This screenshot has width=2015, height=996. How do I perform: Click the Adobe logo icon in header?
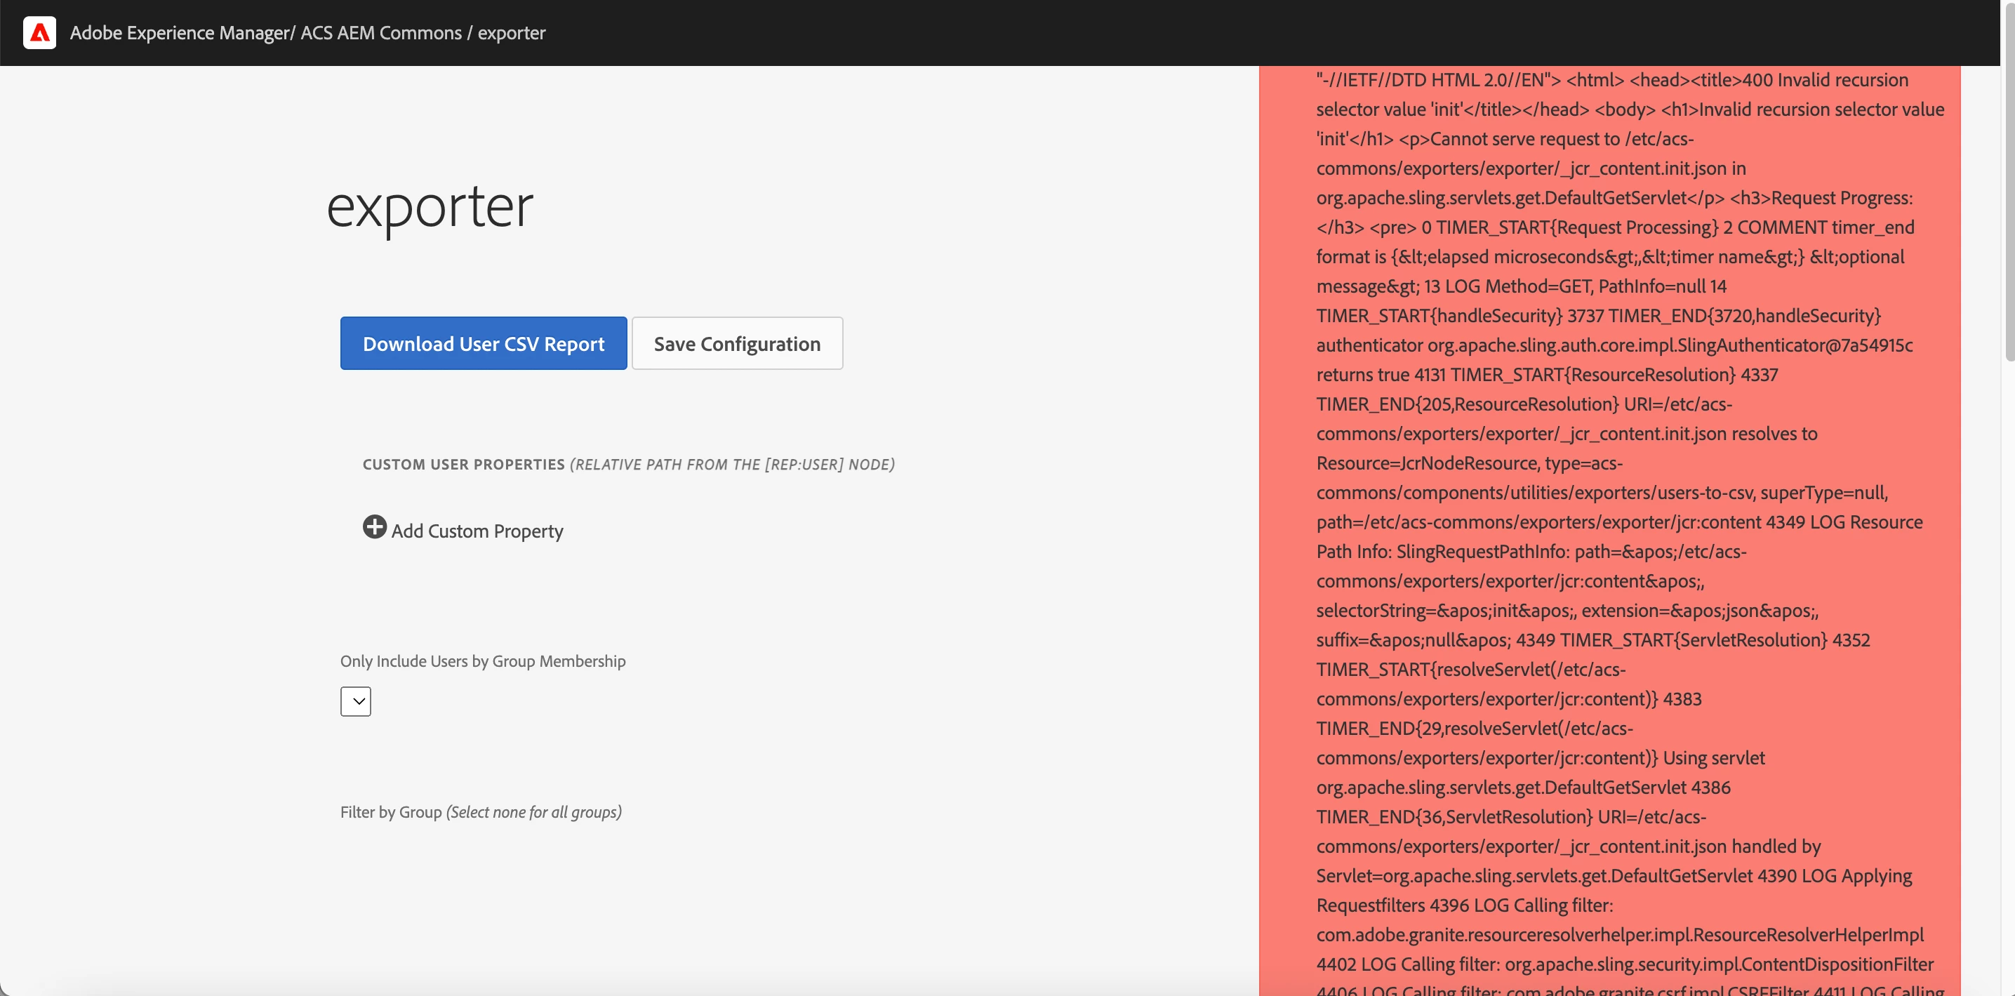tap(39, 33)
